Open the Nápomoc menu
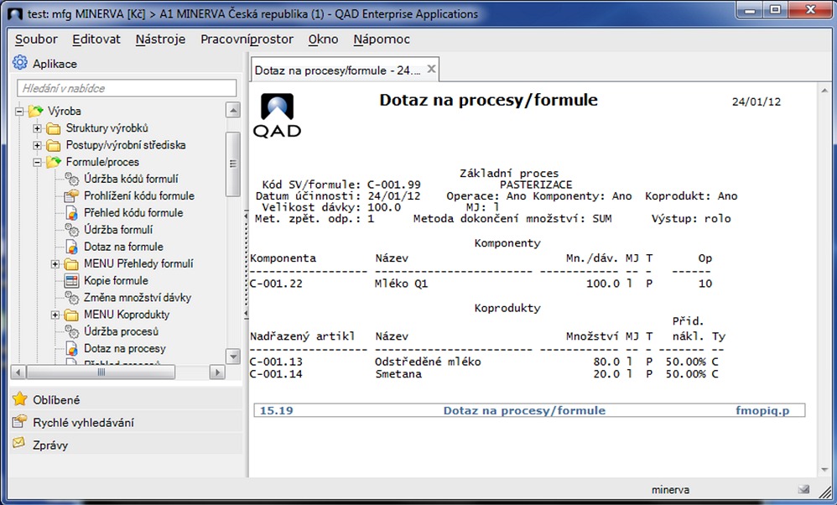This screenshot has height=505, width=837. (x=382, y=39)
